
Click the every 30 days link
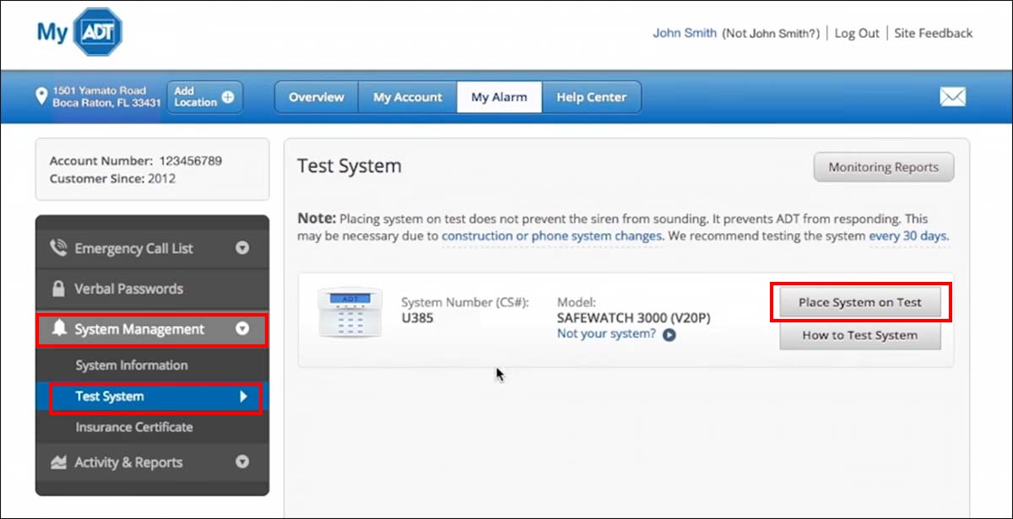(x=908, y=236)
